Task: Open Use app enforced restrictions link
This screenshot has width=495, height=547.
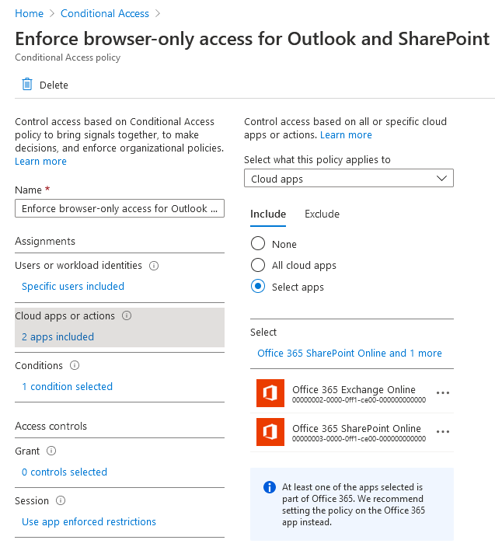Action: coord(89,522)
